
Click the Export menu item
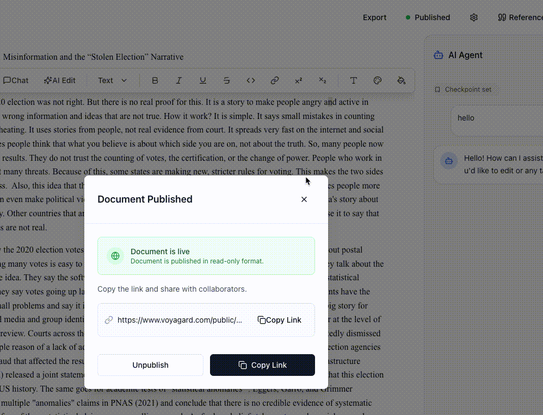coord(374,17)
